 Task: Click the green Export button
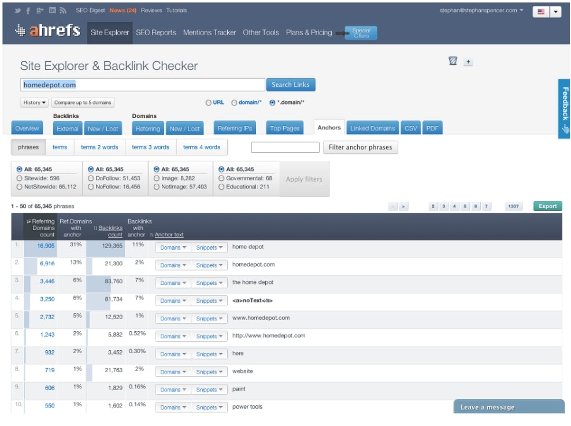548,206
